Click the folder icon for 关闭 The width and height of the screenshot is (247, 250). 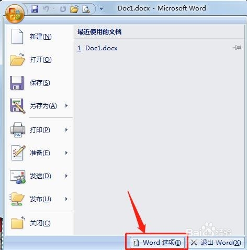(x=18, y=223)
